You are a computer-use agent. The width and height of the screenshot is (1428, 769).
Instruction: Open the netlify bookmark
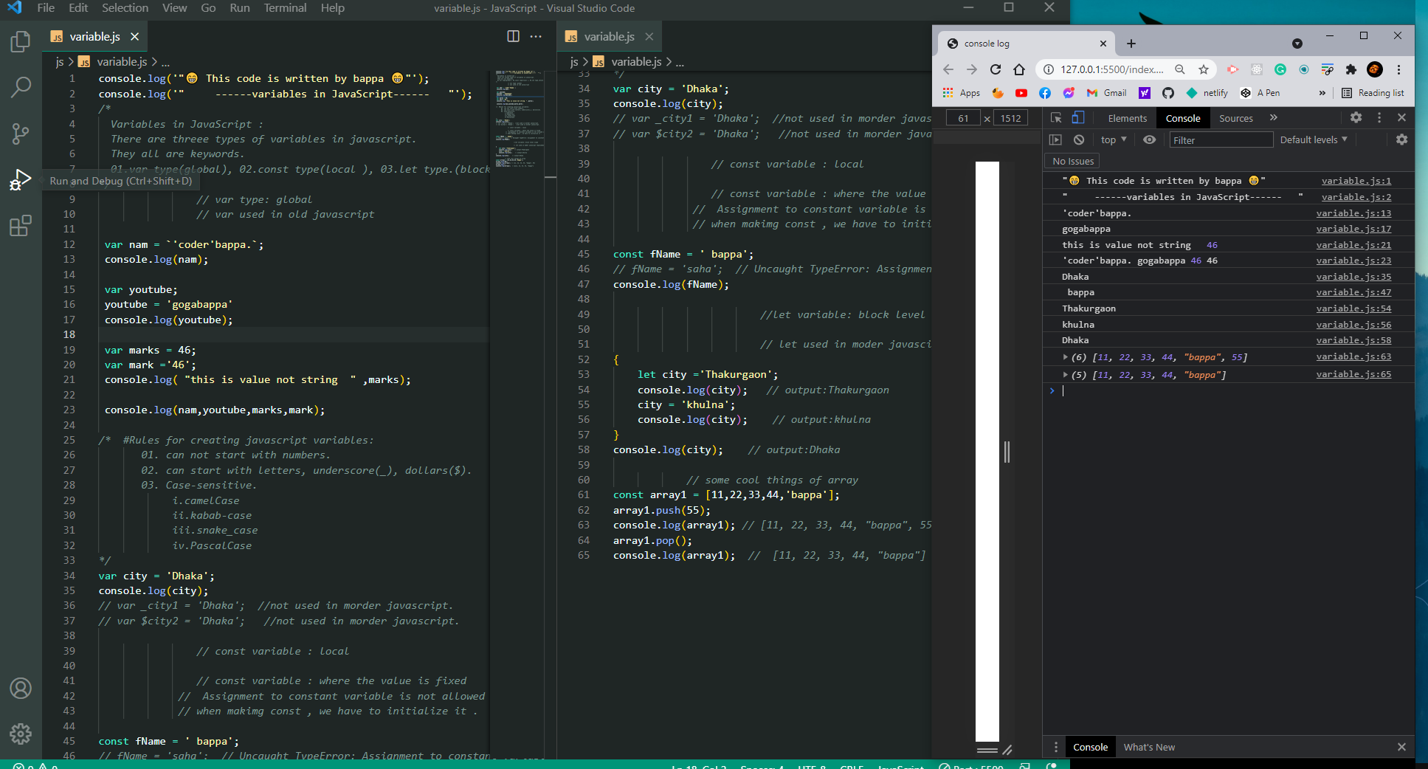1207,93
